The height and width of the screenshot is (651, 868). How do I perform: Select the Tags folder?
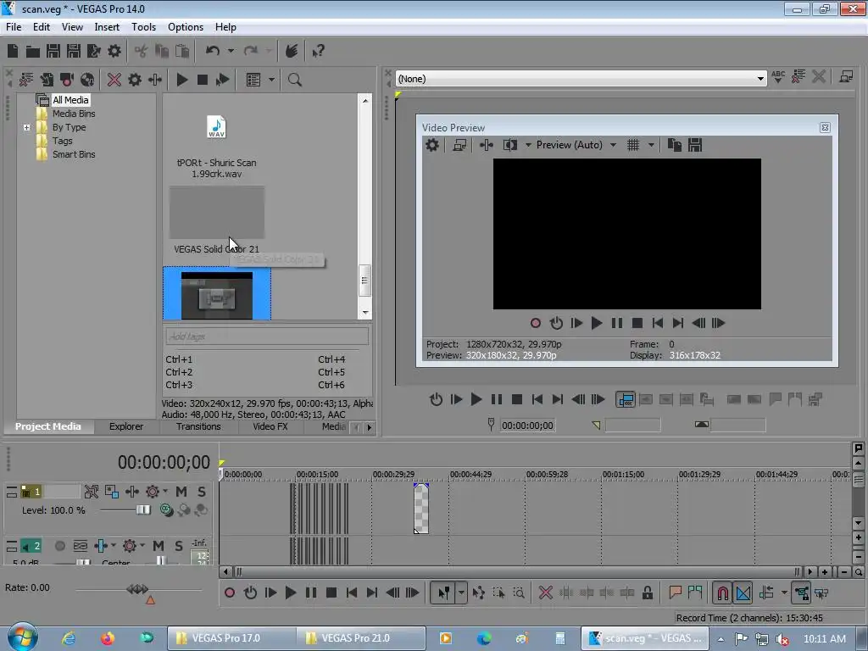63,141
